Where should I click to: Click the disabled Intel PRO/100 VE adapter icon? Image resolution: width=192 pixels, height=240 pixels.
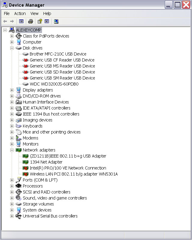[25, 168]
